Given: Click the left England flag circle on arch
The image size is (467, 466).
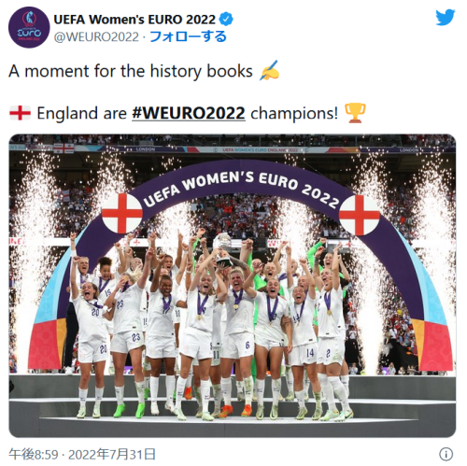Looking at the screenshot, I should (x=122, y=213).
